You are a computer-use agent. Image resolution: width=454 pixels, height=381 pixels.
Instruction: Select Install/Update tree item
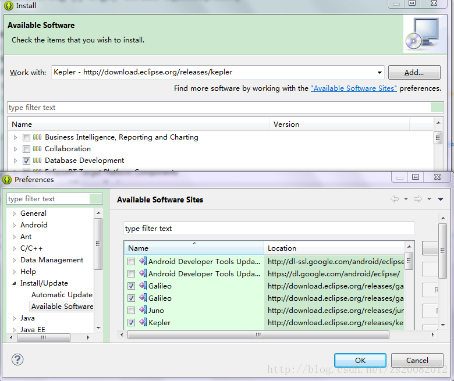pyautogui.click(x=44, y=283)
